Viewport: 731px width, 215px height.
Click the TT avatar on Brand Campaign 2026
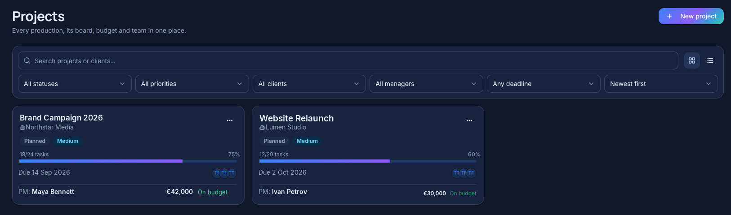point(232,173)
